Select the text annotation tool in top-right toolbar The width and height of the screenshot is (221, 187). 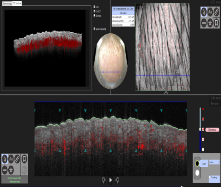coord(210,12)
